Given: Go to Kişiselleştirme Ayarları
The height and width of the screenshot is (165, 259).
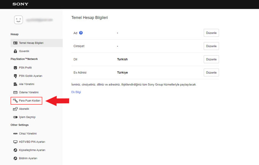Looking at the screenshot, I should click(32, 150).
